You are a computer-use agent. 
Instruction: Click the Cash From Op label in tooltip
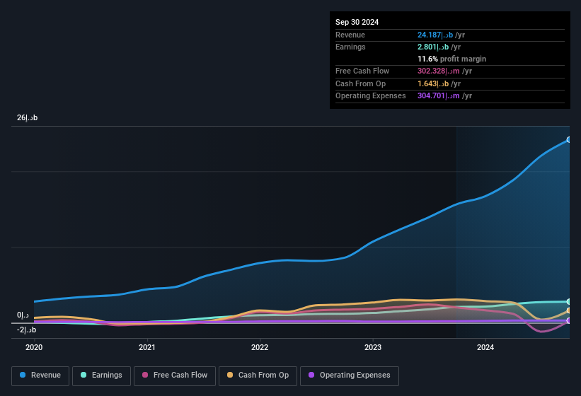(x=360, y=83)
